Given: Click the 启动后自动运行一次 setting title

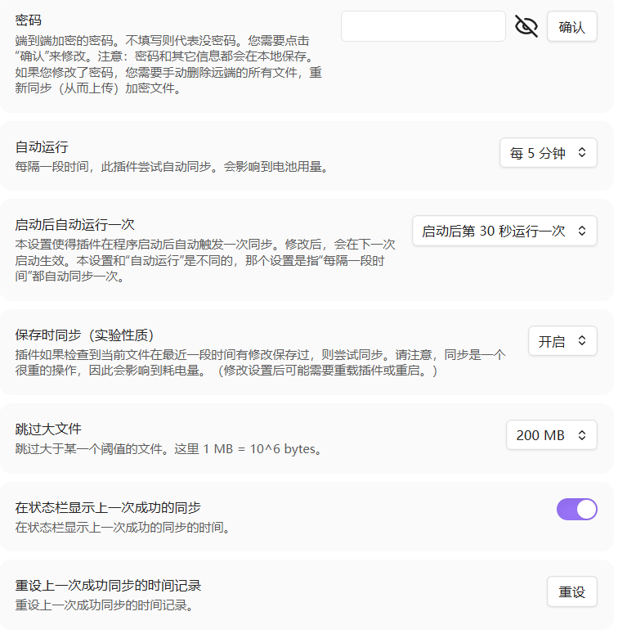Looking at the screenshot, I should click(x=74, y=224).
